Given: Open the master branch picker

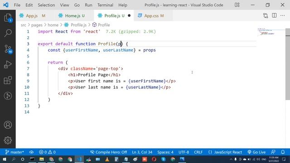Looking at the screenshot, I should coord(14,152).
